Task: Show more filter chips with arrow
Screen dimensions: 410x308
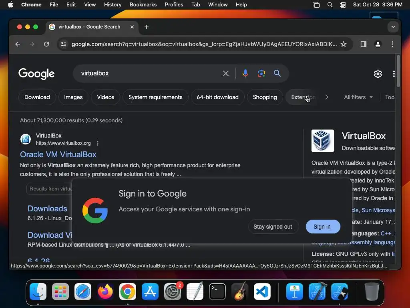Action: (327, 97)
